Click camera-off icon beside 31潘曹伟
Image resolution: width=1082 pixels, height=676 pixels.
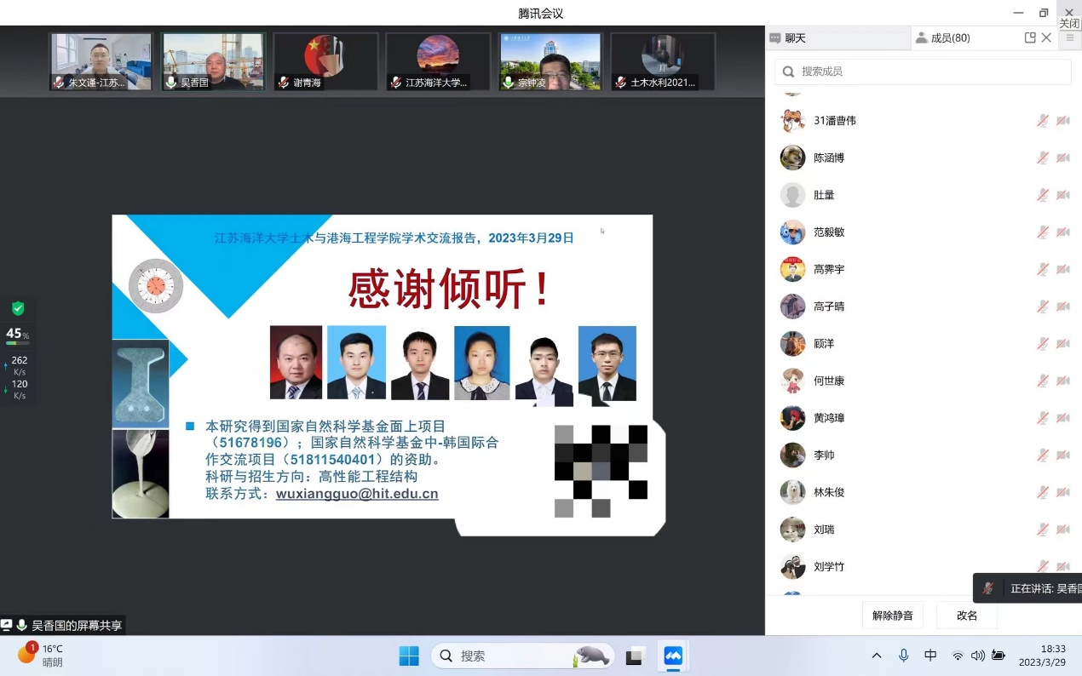[x=1063, y=121]
